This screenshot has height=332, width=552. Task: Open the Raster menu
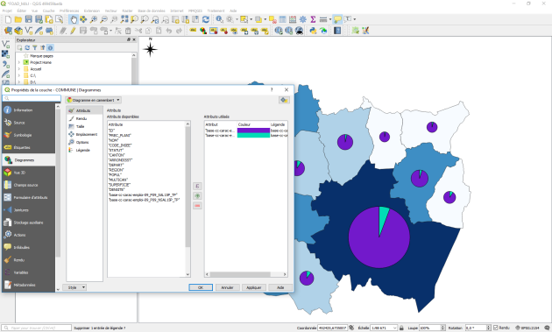(127, 11)
